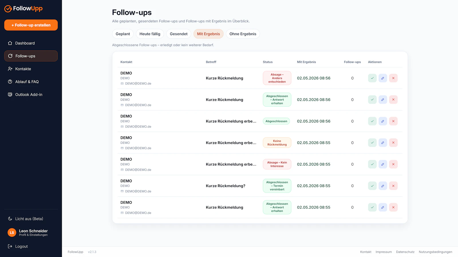Viewport: 458px width, 257px height.
Task: Edit the row with plain 'Abgeschlossen' status
Action: (x=383, y=121)
